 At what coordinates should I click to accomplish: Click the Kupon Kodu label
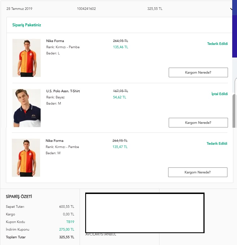pyautogui.click(x=16, y=222)
